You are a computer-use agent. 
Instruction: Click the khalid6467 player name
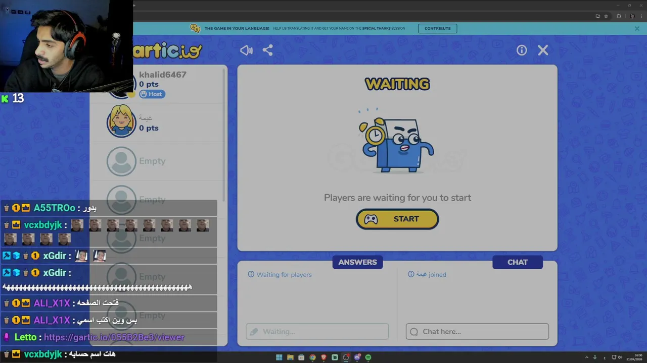point(163,75)
